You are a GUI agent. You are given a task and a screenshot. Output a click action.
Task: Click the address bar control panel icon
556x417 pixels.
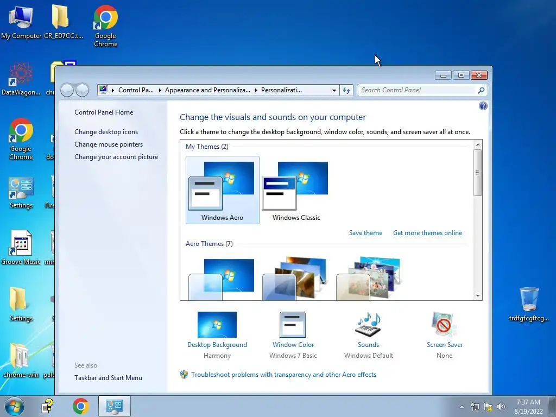click(103, 90)
